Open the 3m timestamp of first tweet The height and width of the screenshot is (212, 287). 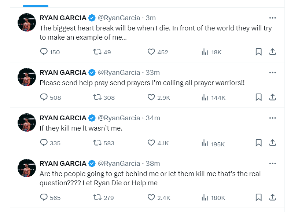(151, 18)
